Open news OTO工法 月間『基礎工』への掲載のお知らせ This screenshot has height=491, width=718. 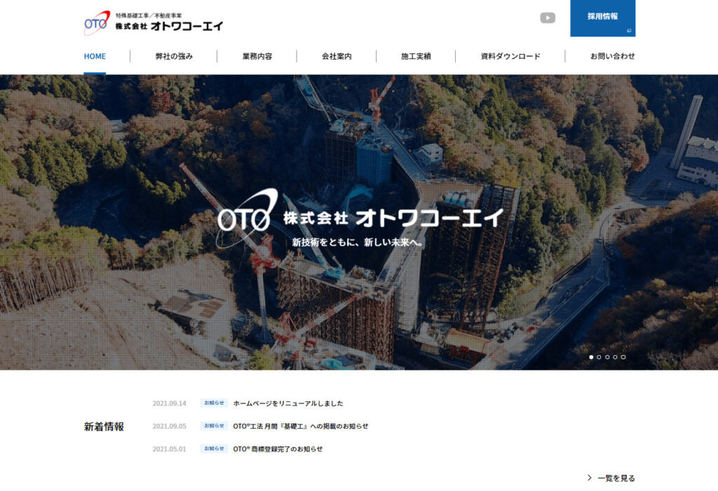(300, 426)
